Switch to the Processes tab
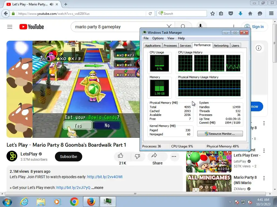The height and width of the screenshot is (207, 277). pos(170,46)
